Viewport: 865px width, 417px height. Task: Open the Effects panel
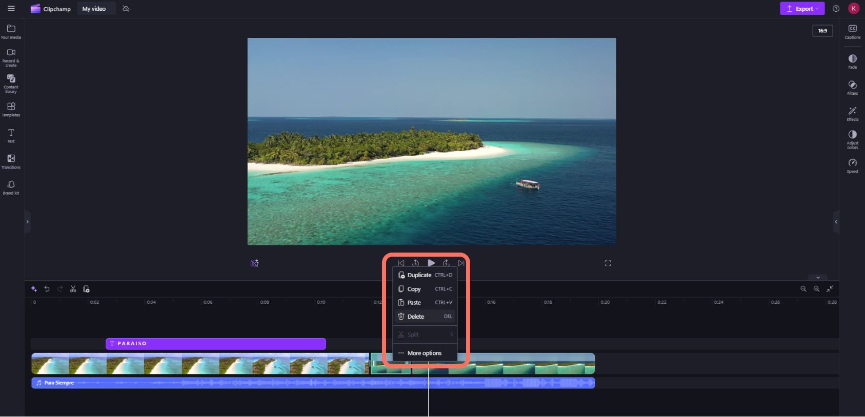point(853,114)
